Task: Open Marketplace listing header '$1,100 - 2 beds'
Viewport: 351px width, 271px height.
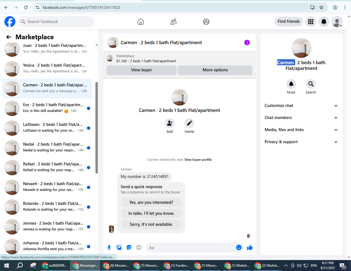Action: (x=146, y=61)
